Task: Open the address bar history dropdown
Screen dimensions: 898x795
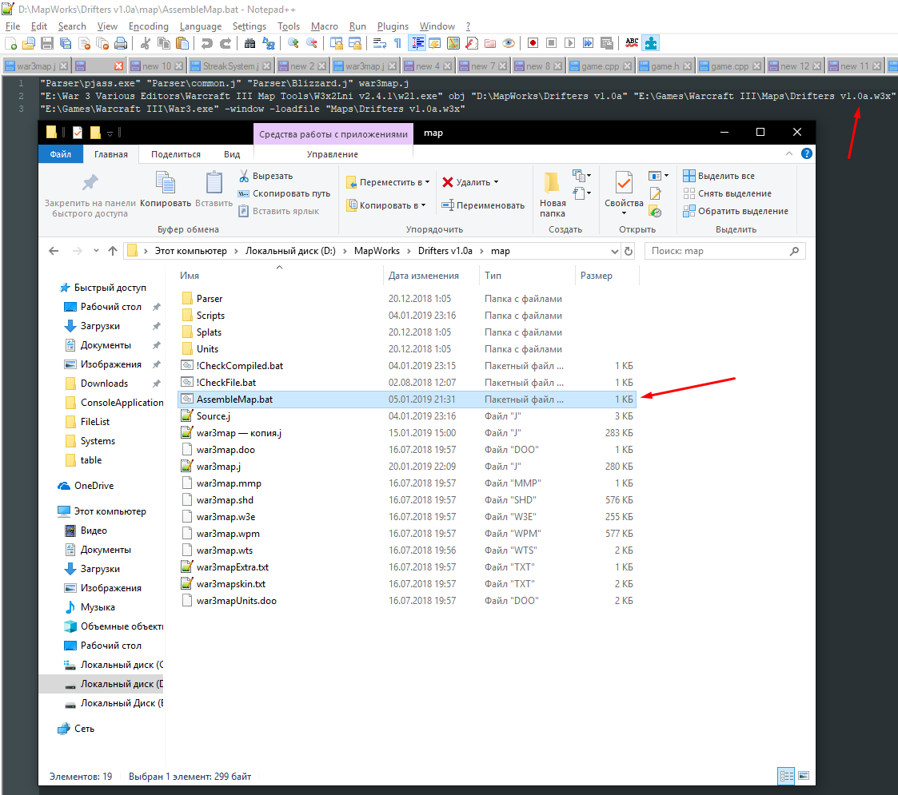Action: coord(614,251)
